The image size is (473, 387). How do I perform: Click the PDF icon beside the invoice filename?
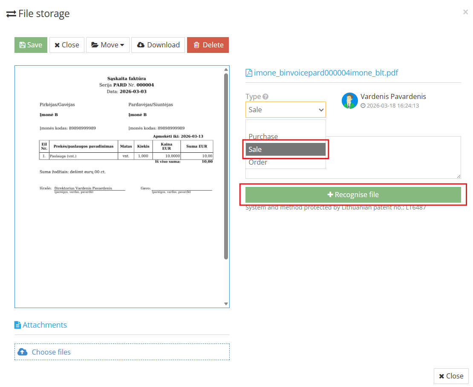point(248,73)
